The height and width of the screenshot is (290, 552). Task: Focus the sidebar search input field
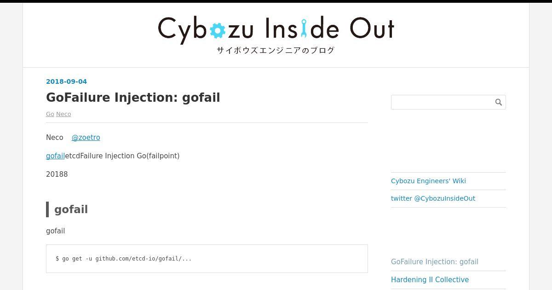tap(442, 102)
